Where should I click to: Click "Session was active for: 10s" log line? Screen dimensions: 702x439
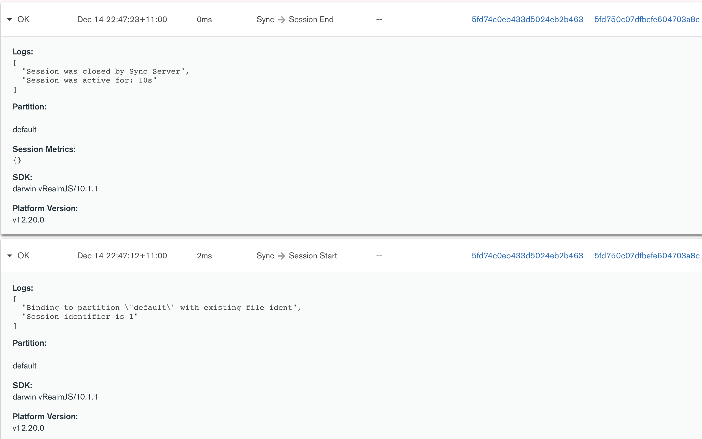[x=89, y=80]
